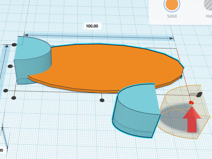Grab the black handle below the orange disc
Image resolution: width=212 pixels, height=159 pixels.
(x=102, y=100)
